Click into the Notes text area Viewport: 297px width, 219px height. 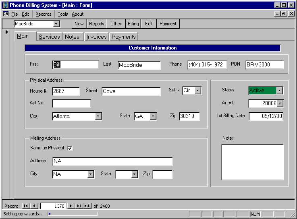coord(253,162)
